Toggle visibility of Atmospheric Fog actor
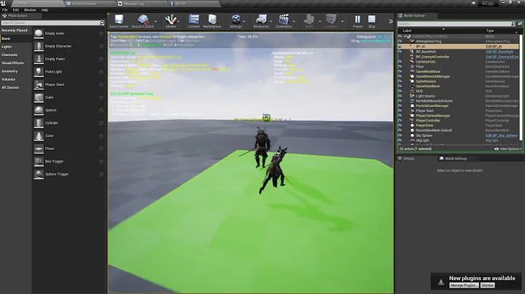Viewport: 525px width, 294px height. (400, 41)
